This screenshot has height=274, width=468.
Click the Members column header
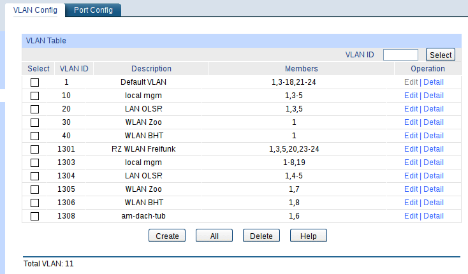pyautogui.click(x=302, y=69)
